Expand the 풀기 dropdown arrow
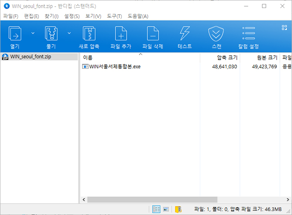The width and height of the screenshot is (292, 215). click(69, 33)
